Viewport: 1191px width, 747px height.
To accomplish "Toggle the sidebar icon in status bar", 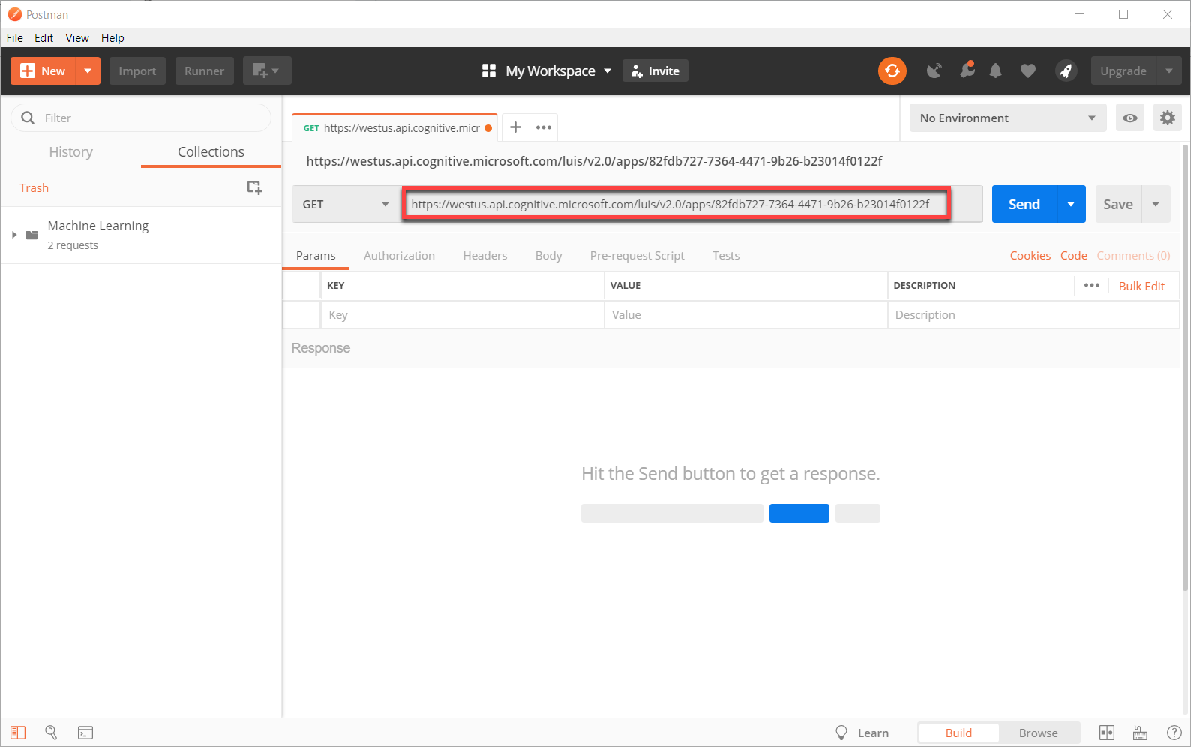I will tap(18, 733).
